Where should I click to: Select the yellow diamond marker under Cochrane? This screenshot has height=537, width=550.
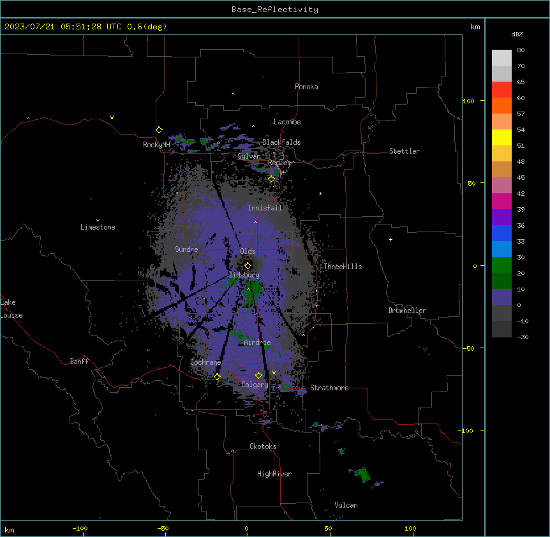point(217,377)
